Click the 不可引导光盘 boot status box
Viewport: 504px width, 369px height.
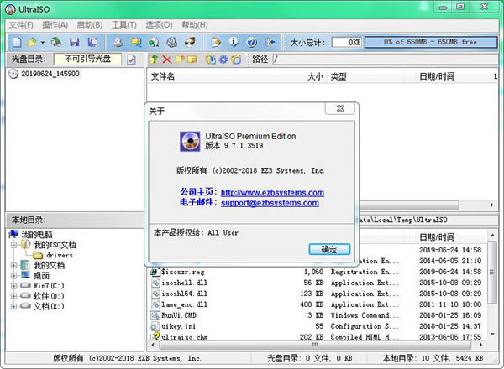point(87,59)
